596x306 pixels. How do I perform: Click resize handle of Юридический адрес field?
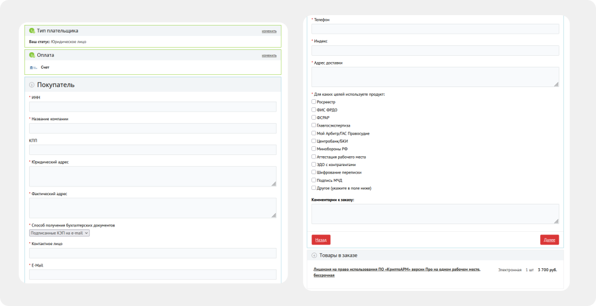(273, 183)
